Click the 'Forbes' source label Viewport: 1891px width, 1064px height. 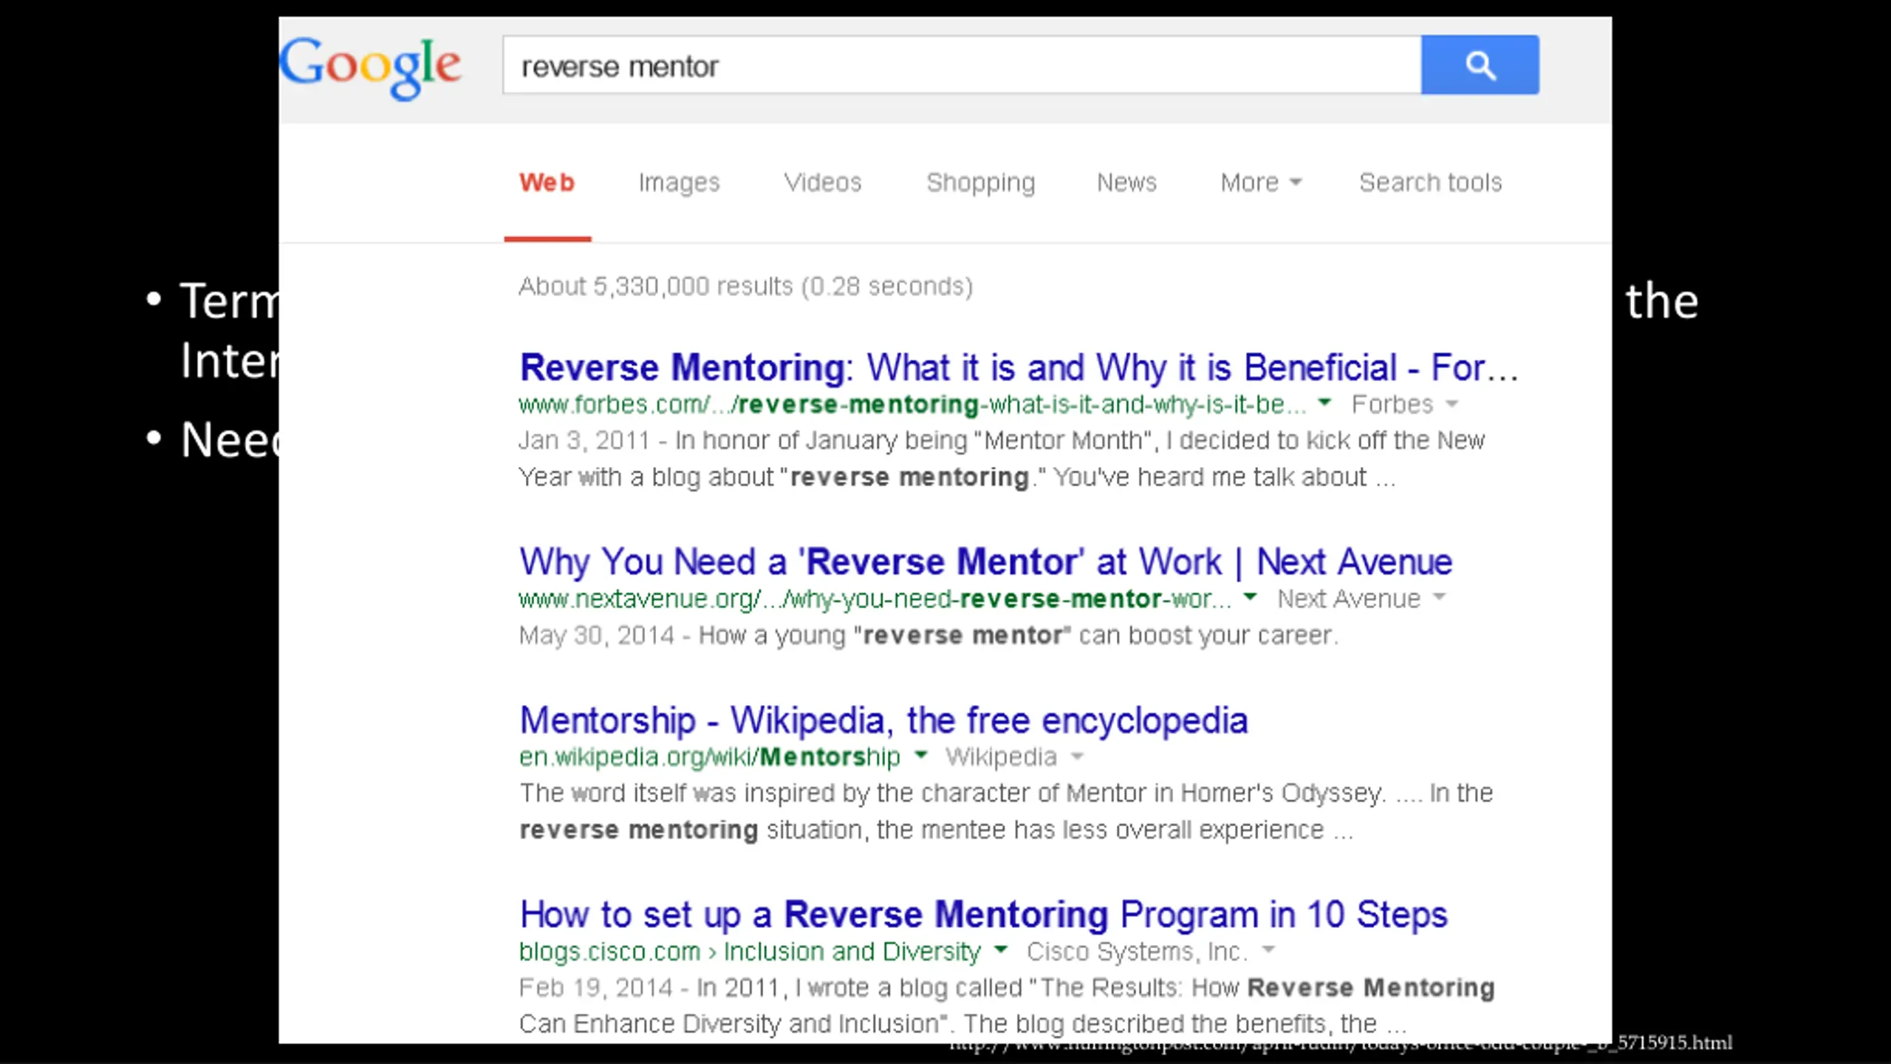click(1392, 405)
